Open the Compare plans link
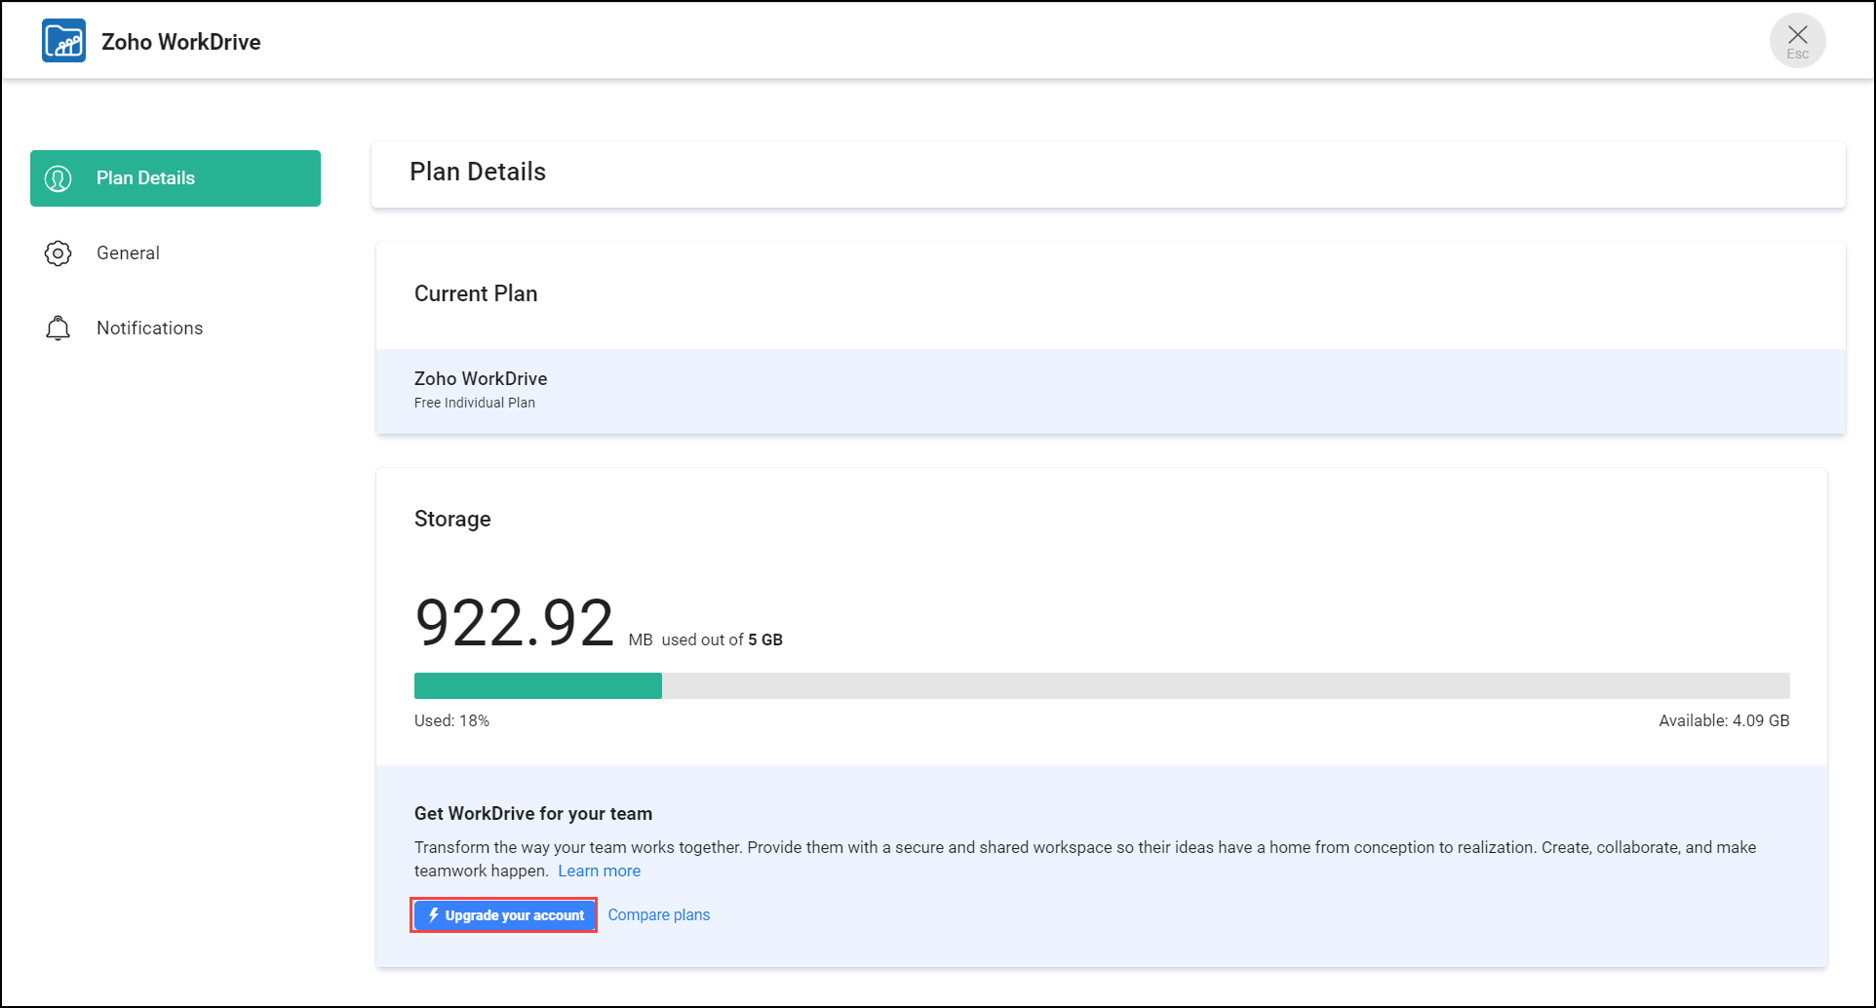The height and width of the screenshot is (1008, 1876). (x=659, y=915)
